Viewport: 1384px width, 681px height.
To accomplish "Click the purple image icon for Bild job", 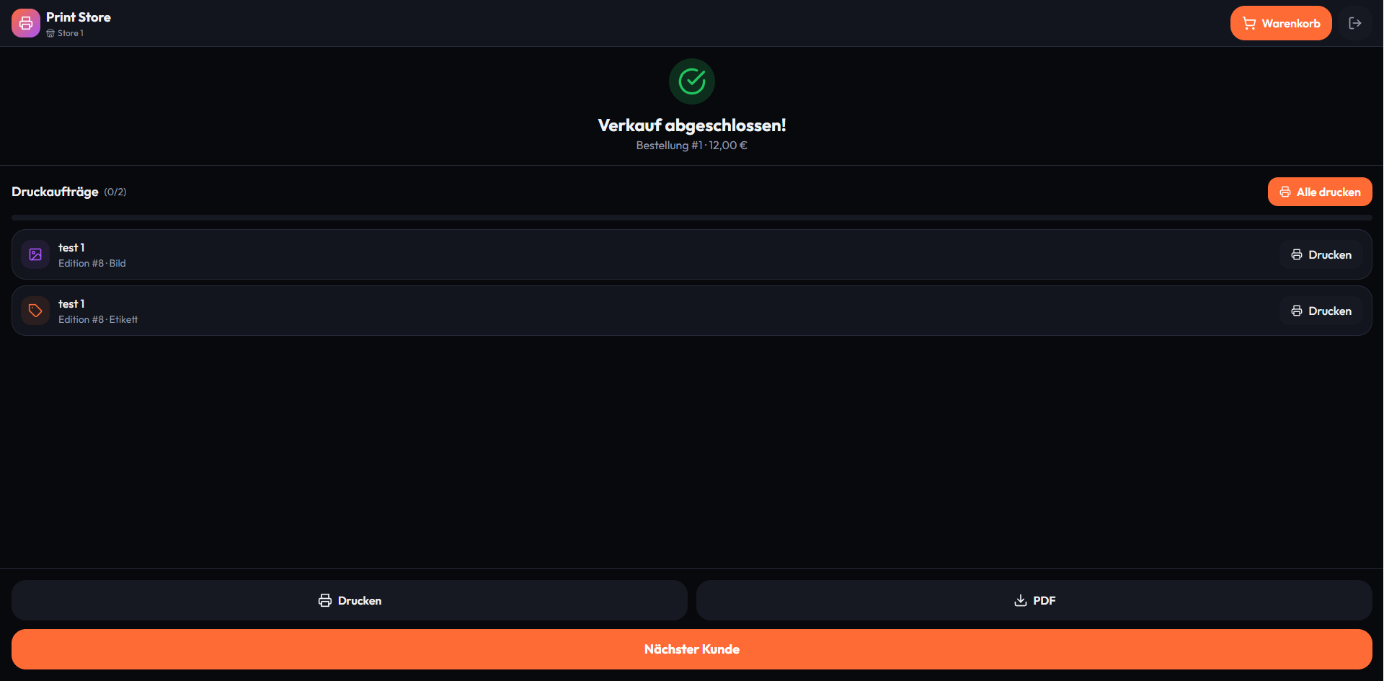I will coord(35,254).
